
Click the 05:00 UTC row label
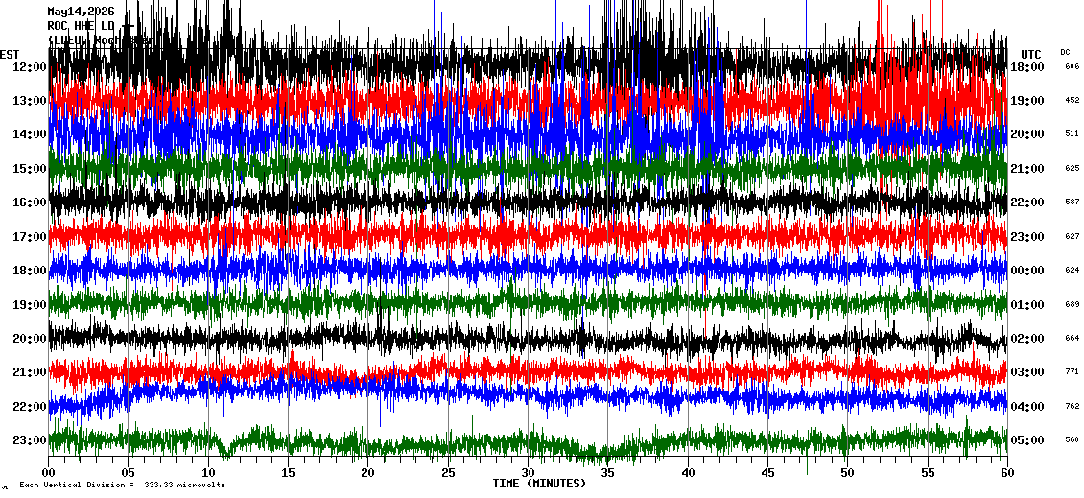point(1026,439)
